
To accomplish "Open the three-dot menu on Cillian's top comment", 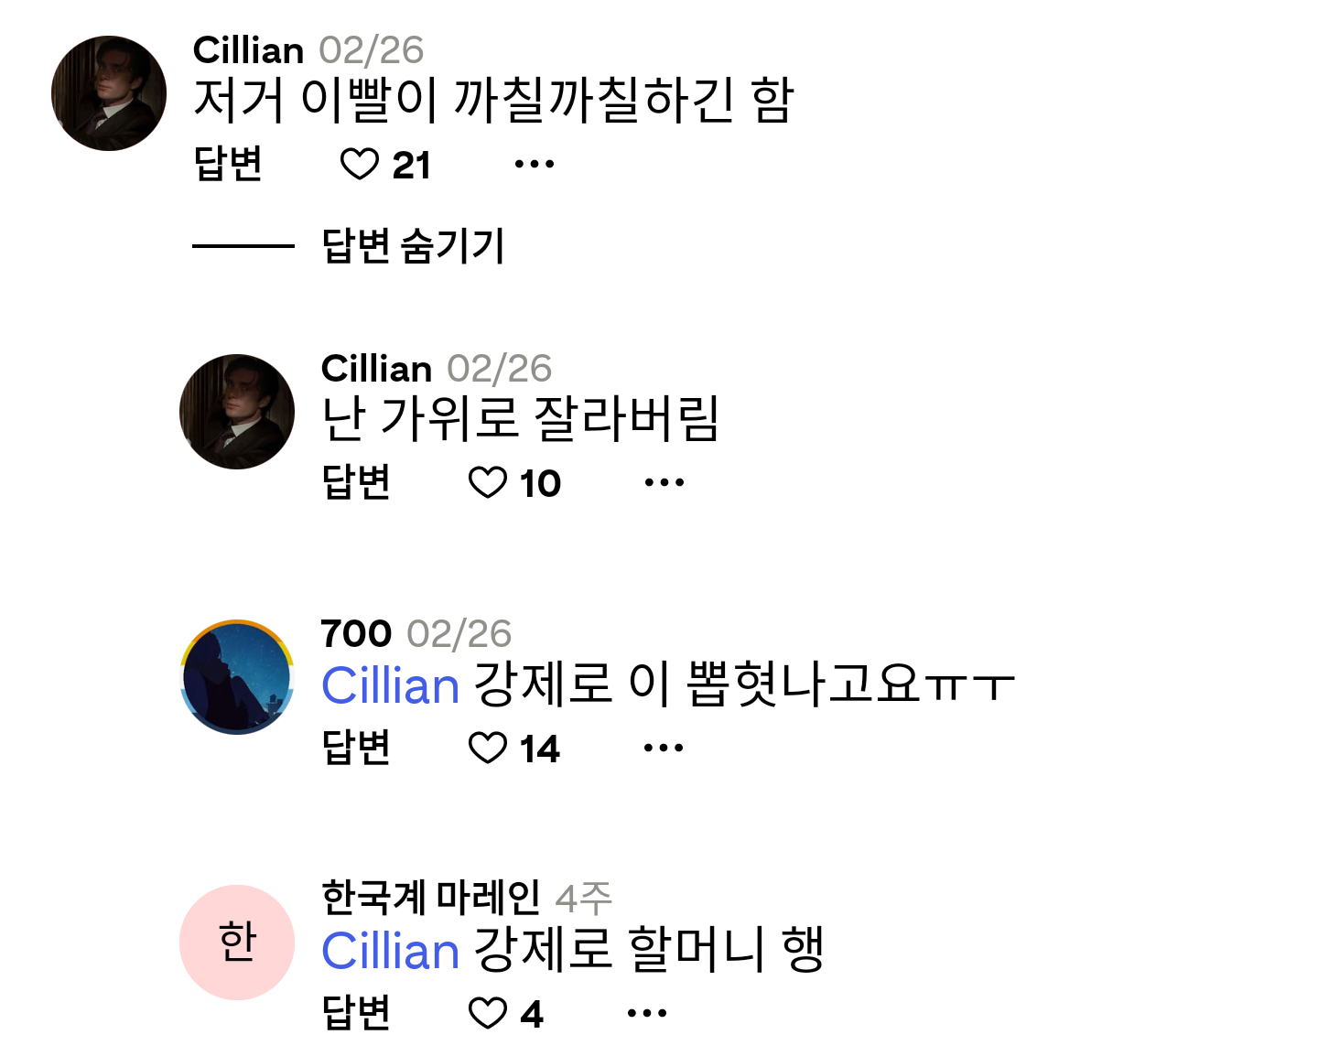I will (535, 165).
